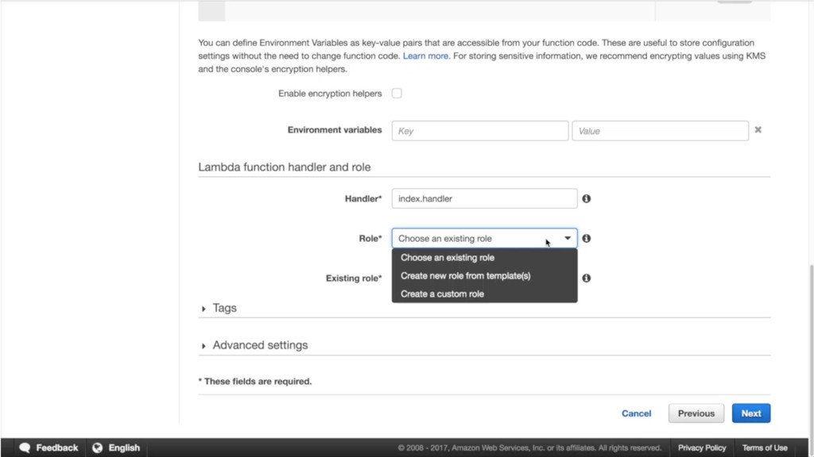This screenshot has width=814, height=457.
Task: Expand the Tags section
Action: click(204, 309)
